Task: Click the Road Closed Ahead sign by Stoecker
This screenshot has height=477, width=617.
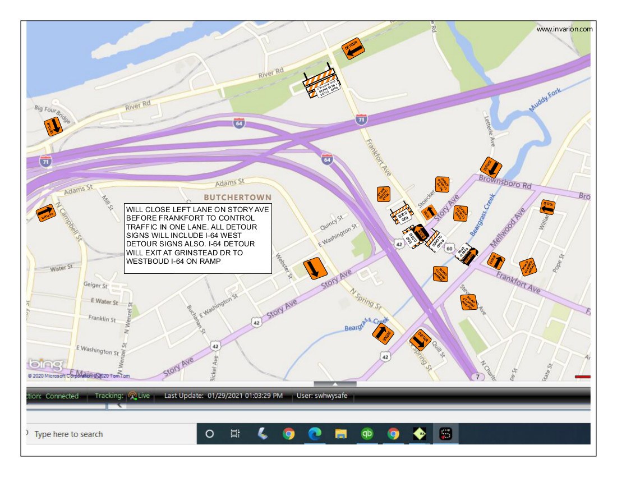Action: point(443,184)
